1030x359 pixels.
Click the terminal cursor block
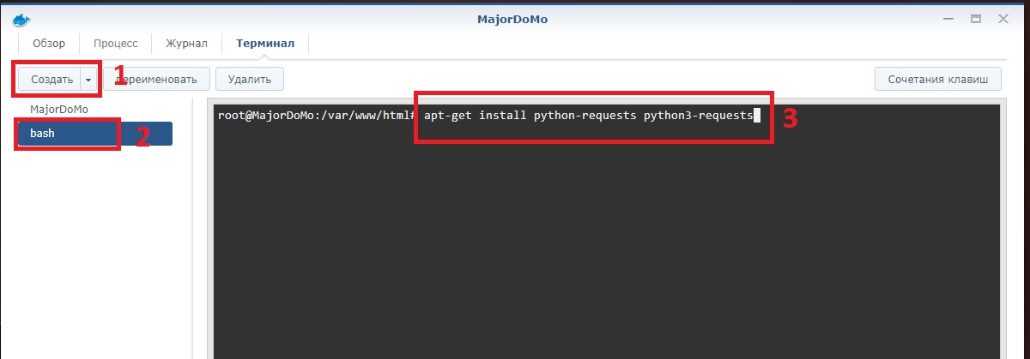[756, 116]
